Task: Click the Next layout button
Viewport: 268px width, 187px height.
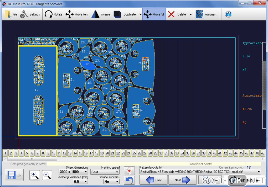Action: [x=182, y=180]
